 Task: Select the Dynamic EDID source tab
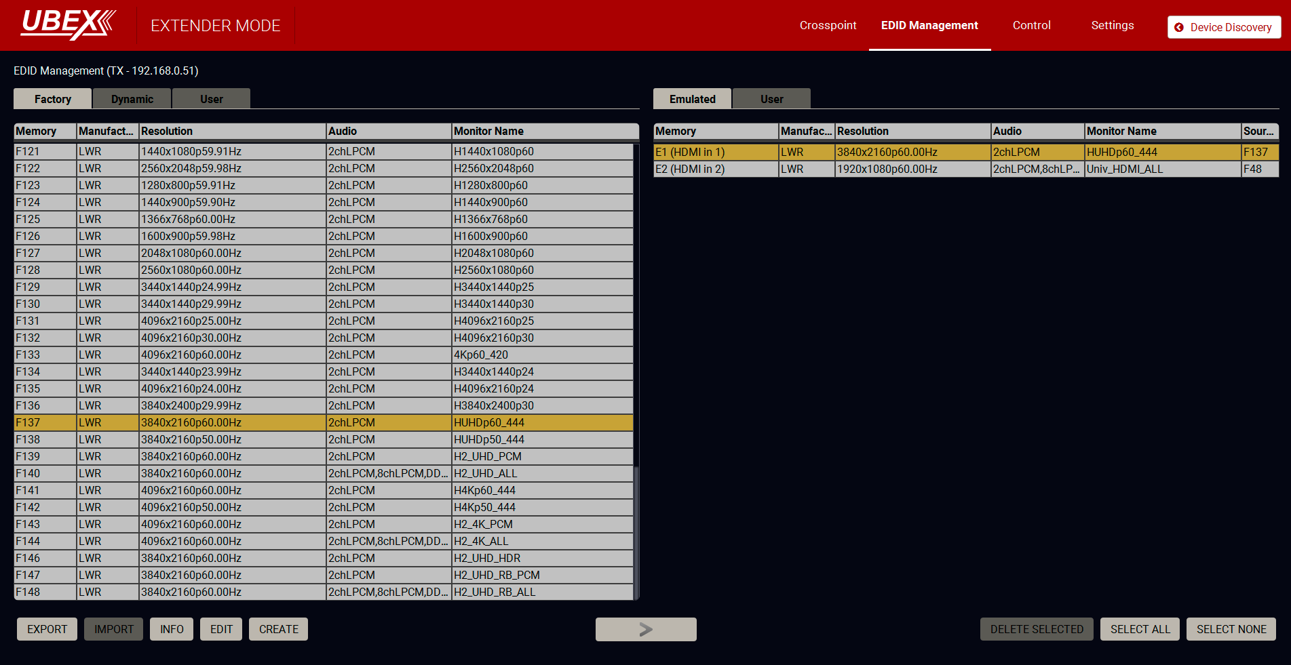132,99
